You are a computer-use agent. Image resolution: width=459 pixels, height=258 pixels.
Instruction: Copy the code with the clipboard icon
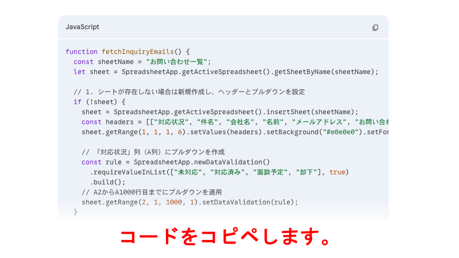(x=375, y=28)
